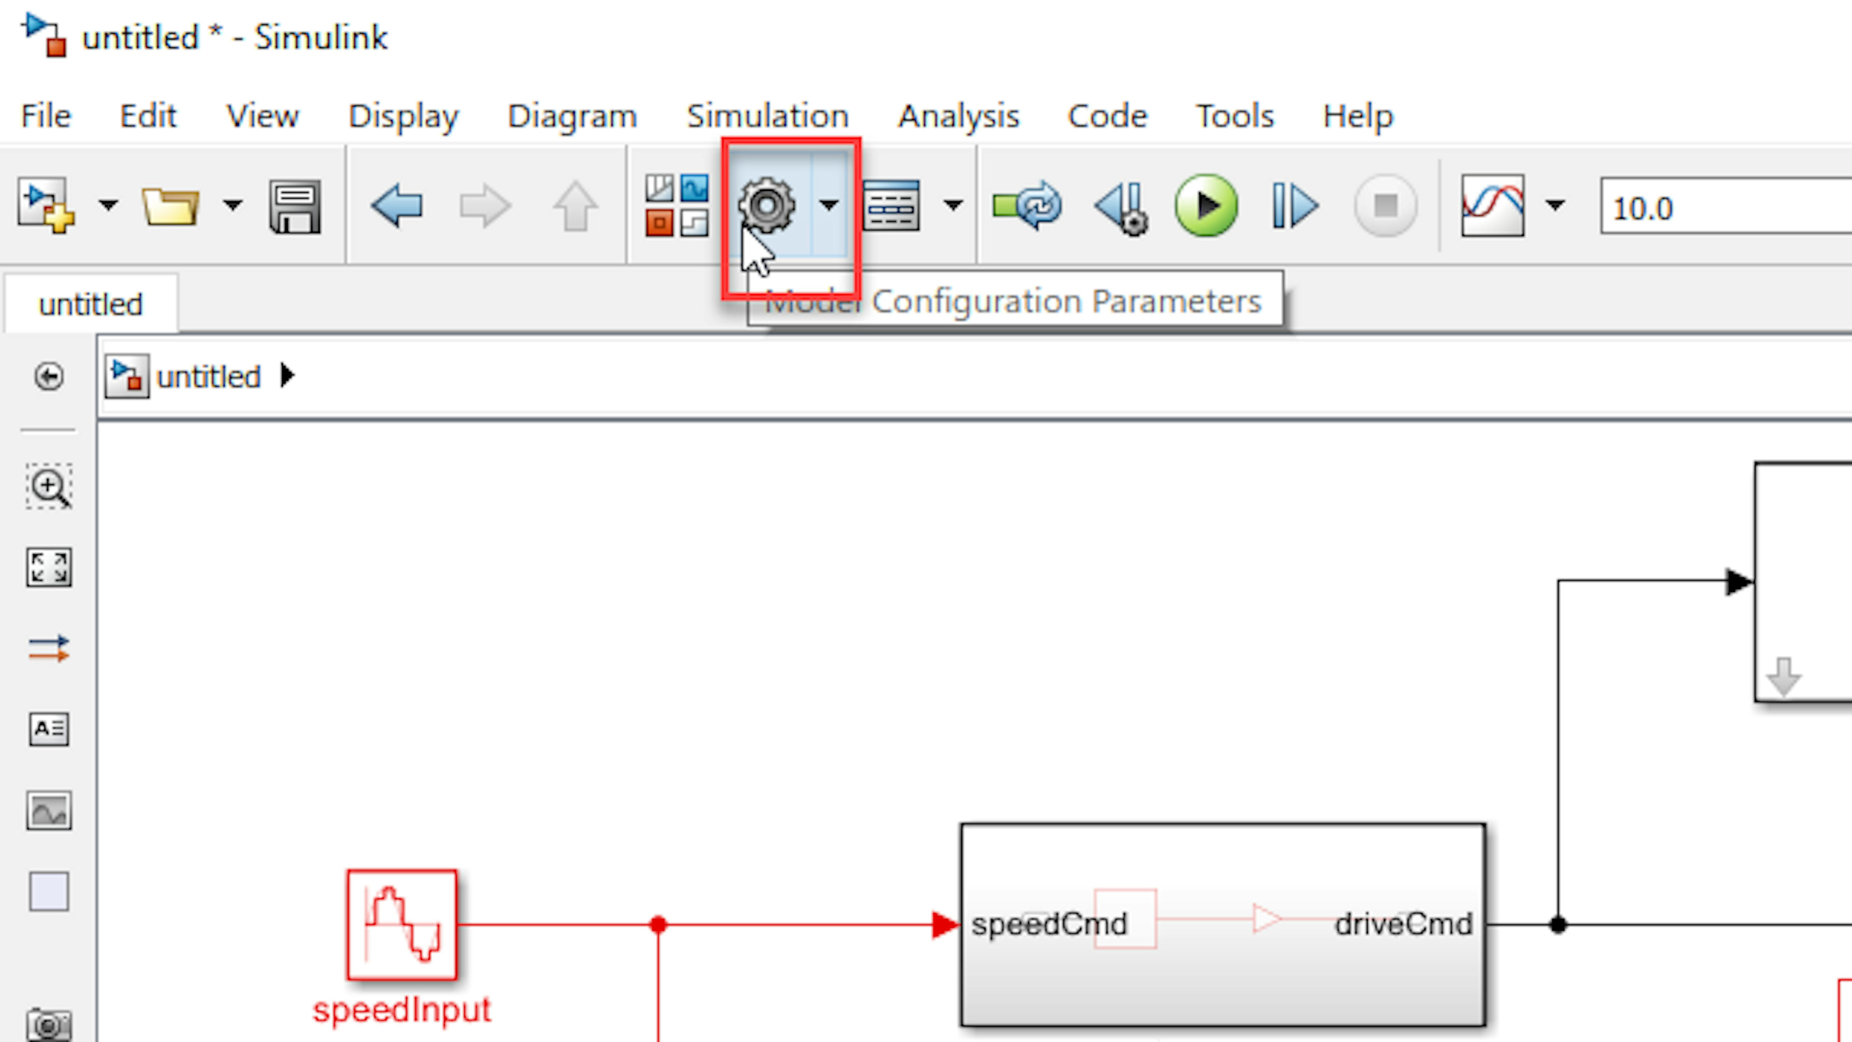
Task: Toggle the Sample Time Display arrows icon
Action: (x=49, y=649)
